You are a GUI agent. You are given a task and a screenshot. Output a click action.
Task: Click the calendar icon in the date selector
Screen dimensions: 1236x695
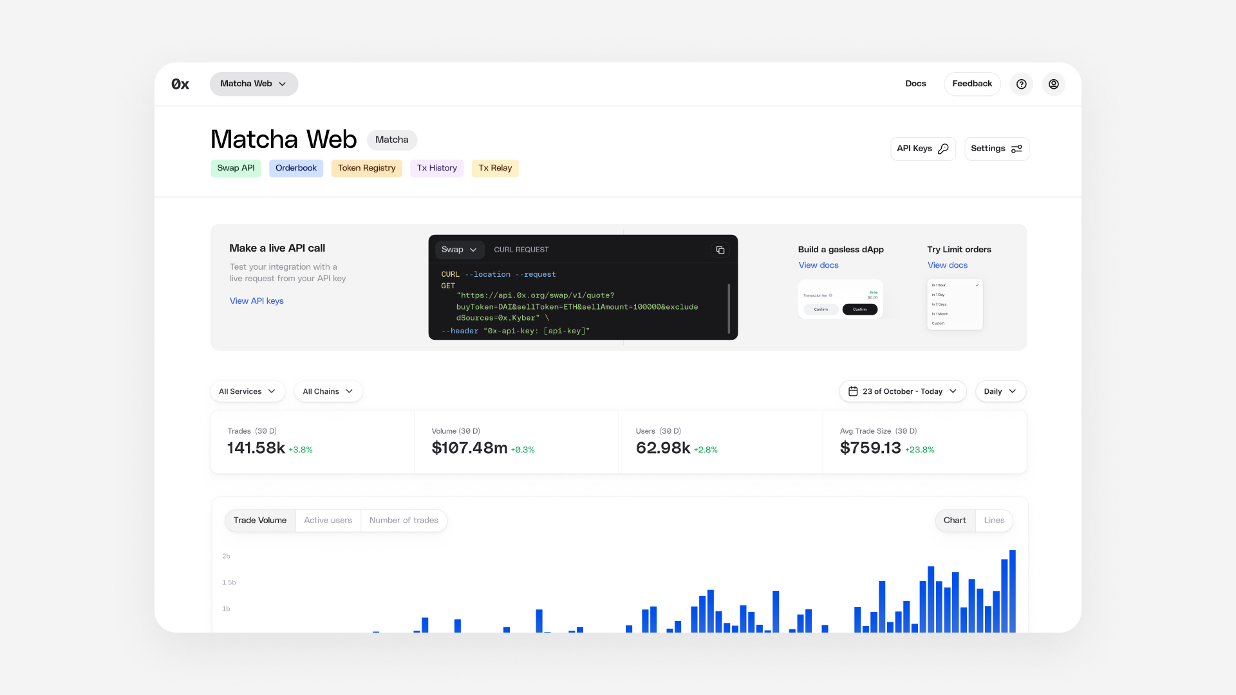[853, 391]
